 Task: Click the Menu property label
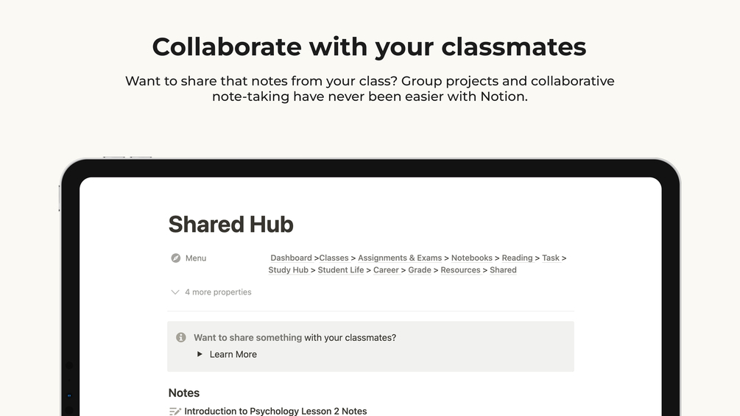click(x=196, y=258)
